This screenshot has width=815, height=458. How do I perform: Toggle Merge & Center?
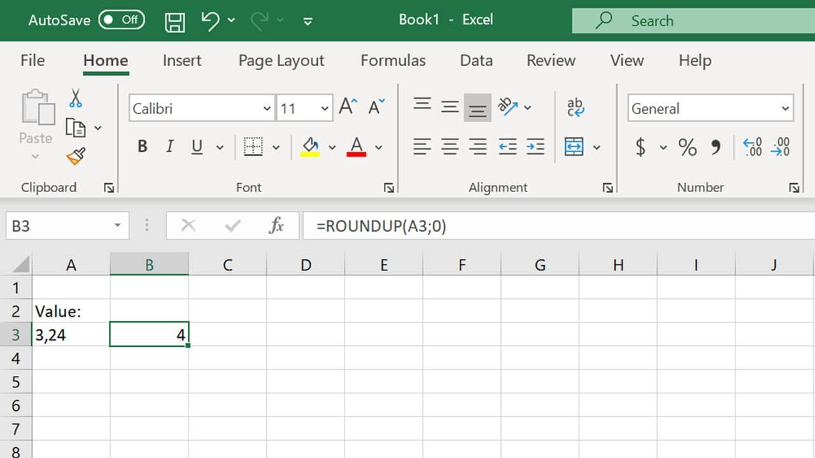point(576,147)
